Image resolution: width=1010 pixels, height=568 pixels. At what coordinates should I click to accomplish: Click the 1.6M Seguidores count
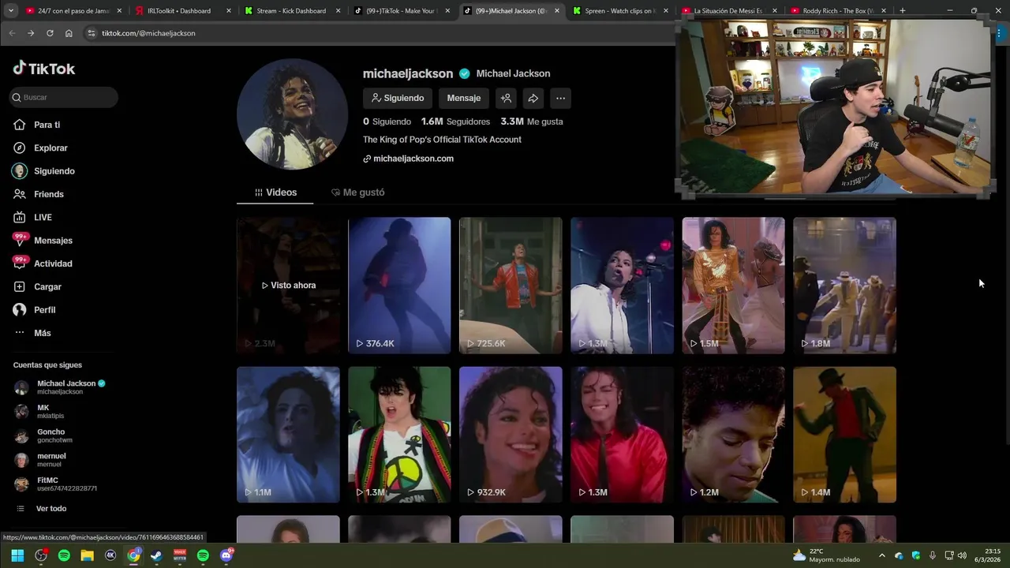(455, 121)
